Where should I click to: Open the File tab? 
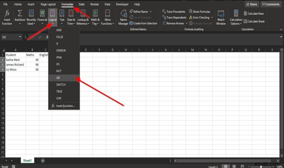coord(5,4)
